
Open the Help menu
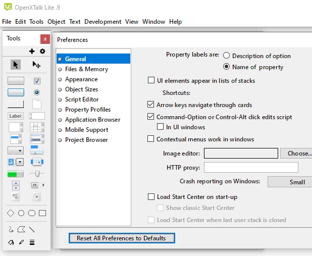[176, 22]
